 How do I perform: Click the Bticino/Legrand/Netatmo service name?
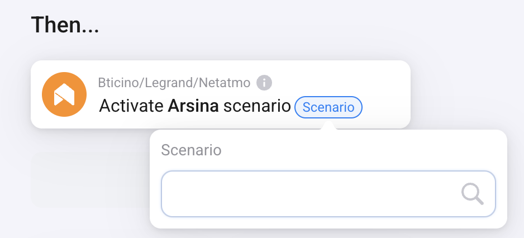coord(174,83)
